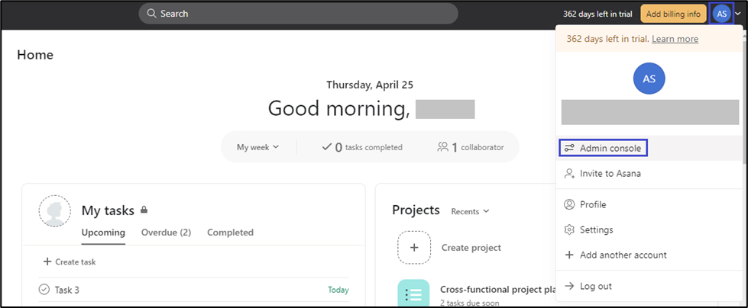Click the large AS profile avatar in menu
748x308 pixels.
pyautogui.click(x=649, y=79)
